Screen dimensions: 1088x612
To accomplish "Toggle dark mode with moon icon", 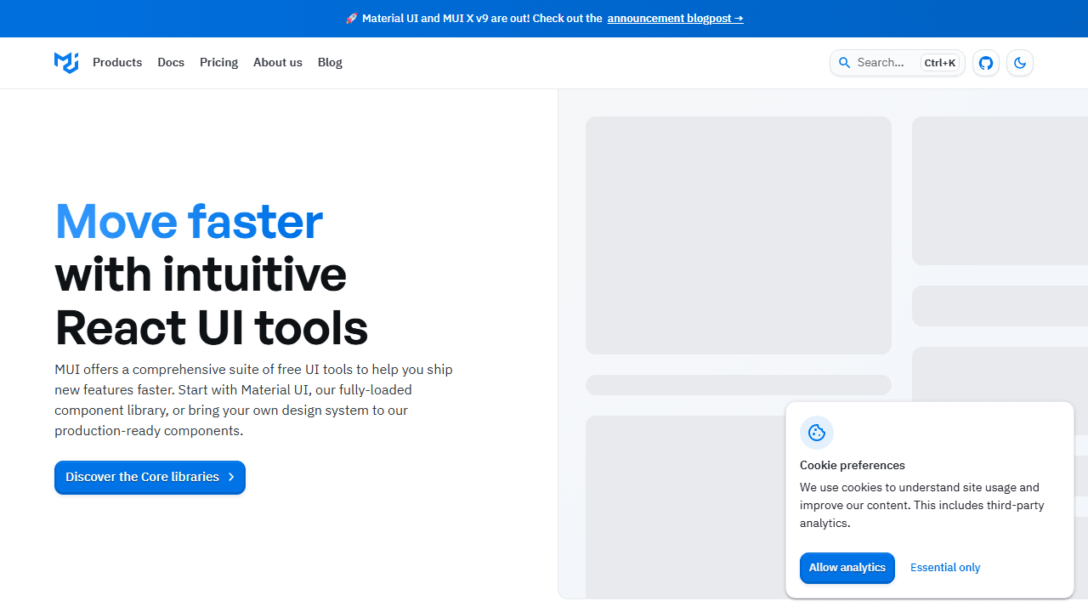I will click(x=1020, y=63).
